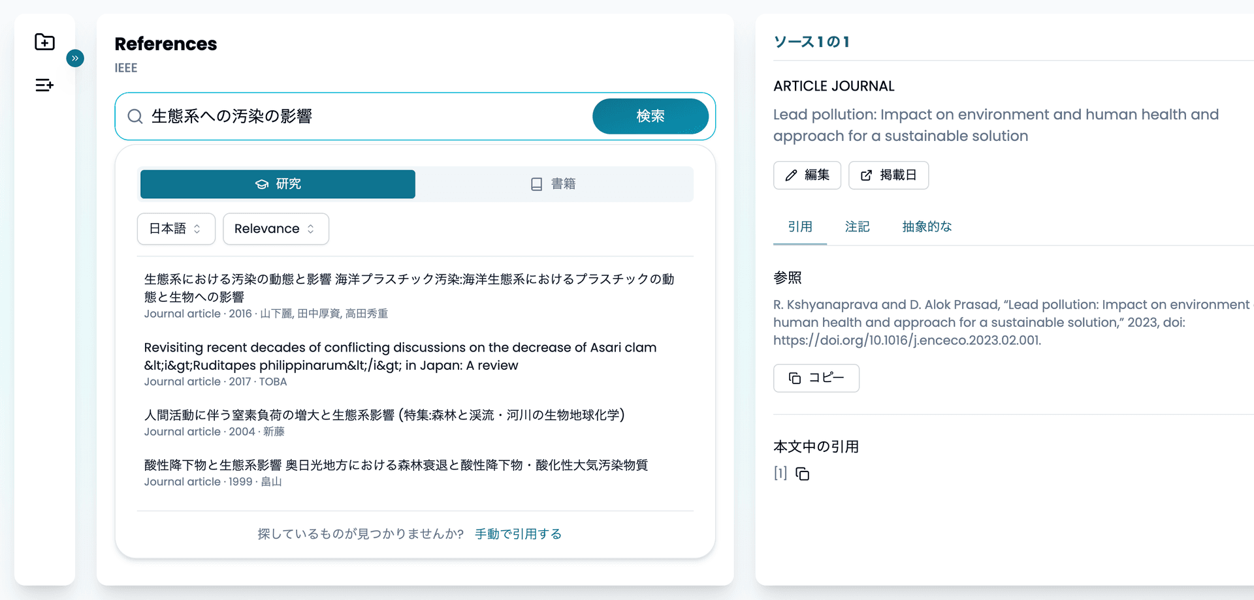Switch to the 注記 tab
1254x600 pixels.
858,226
